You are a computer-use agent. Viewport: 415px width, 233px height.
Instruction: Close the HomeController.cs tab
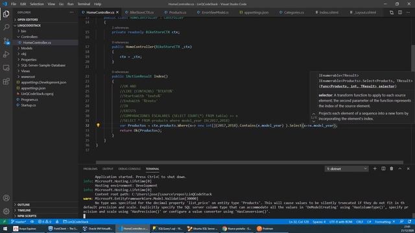[x=117, y=12]
